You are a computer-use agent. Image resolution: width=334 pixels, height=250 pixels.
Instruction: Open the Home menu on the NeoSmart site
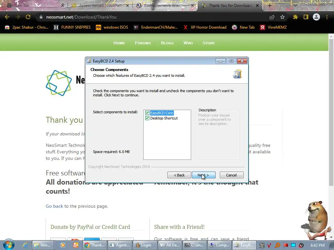119,43
